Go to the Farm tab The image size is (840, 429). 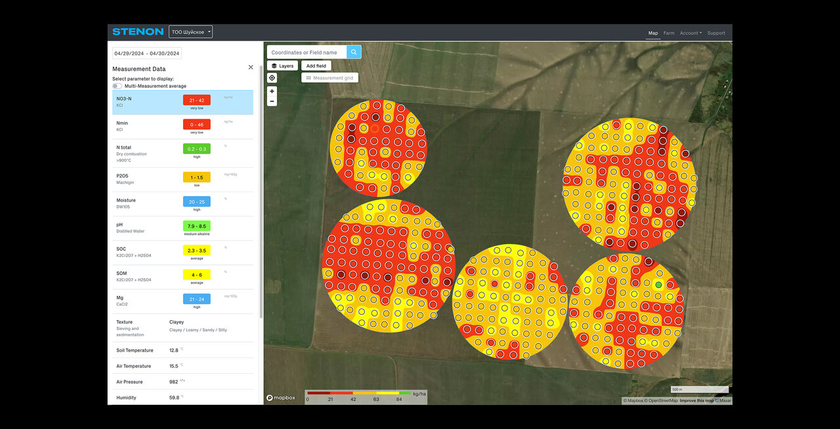click(669, 33)
